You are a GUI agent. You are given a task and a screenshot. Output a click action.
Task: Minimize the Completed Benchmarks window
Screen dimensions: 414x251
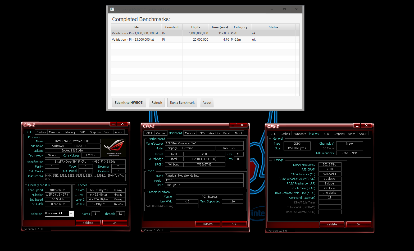[x=272, y=9]
